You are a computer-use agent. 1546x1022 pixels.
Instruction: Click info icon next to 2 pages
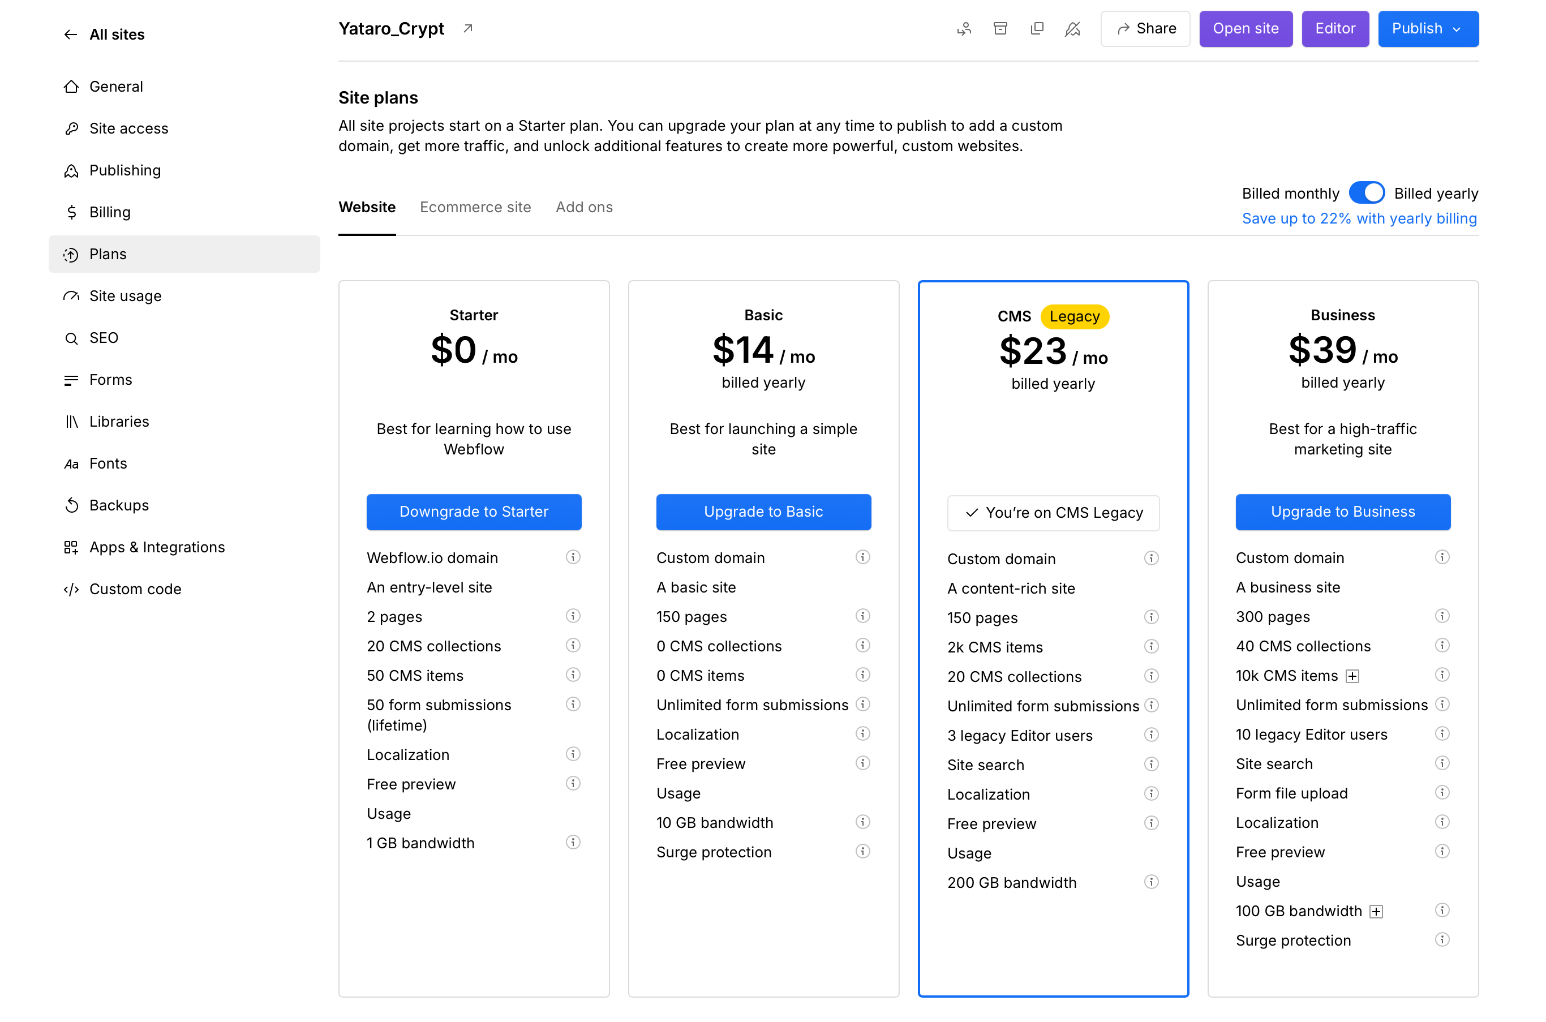click(573, 616)
